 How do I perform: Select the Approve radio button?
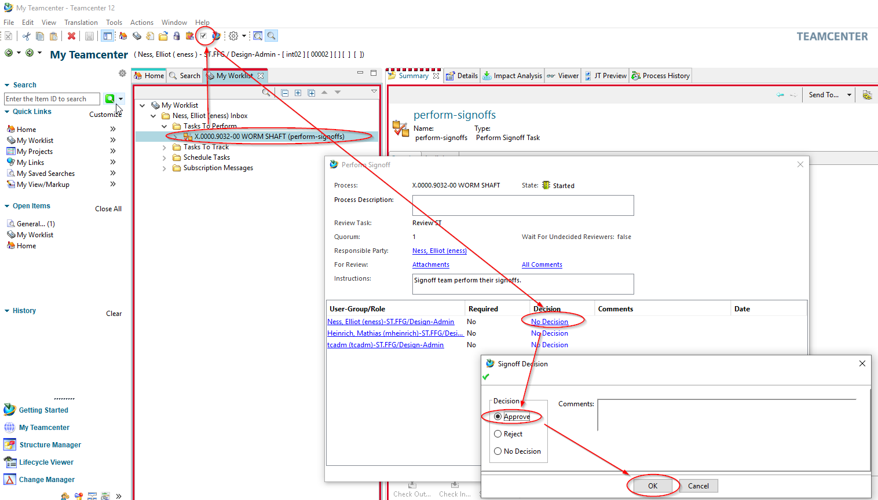(x=498, y=417)
